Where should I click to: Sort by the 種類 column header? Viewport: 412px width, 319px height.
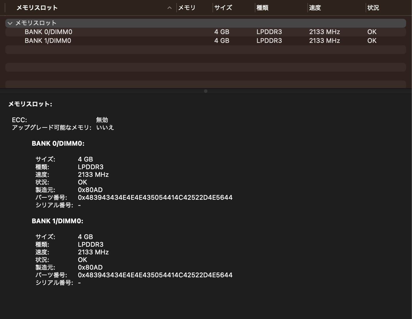click(x=262, y=8)
